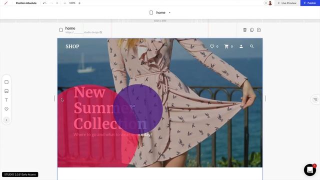Click the wishlist heart icon in canvas
This screenshot has height=180, width=320.
(212, 46)
